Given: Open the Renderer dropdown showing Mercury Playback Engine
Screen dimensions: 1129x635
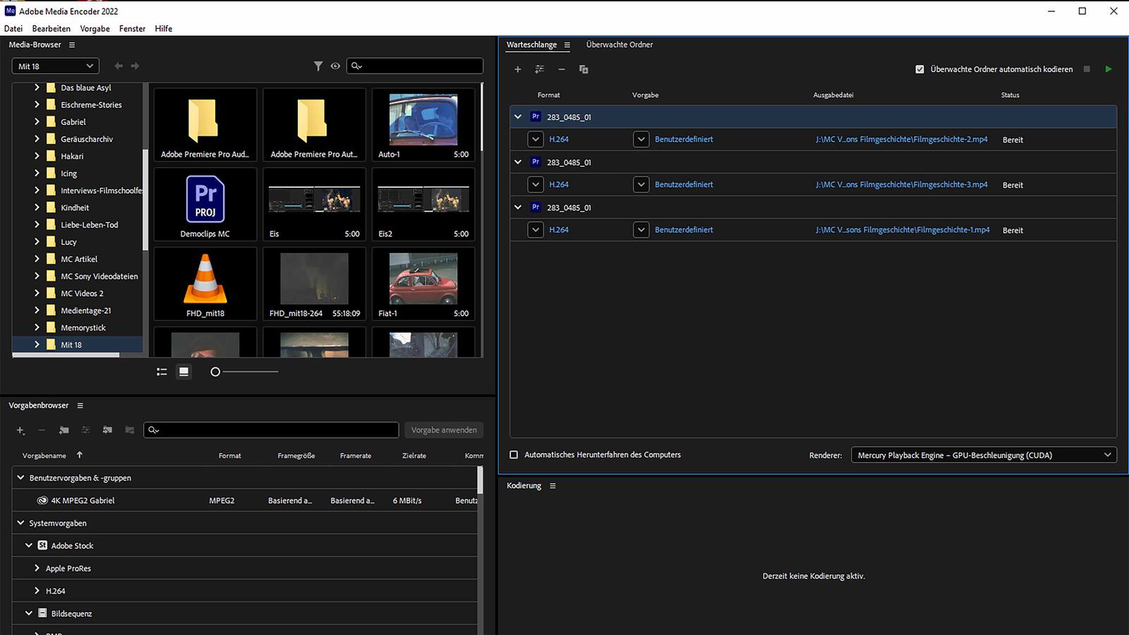Looking at the screenshot, I should pyautogui.click(x=983, y=454).
